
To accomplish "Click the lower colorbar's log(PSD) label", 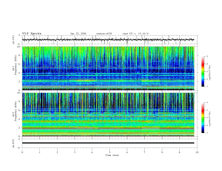I will [210, 117].
